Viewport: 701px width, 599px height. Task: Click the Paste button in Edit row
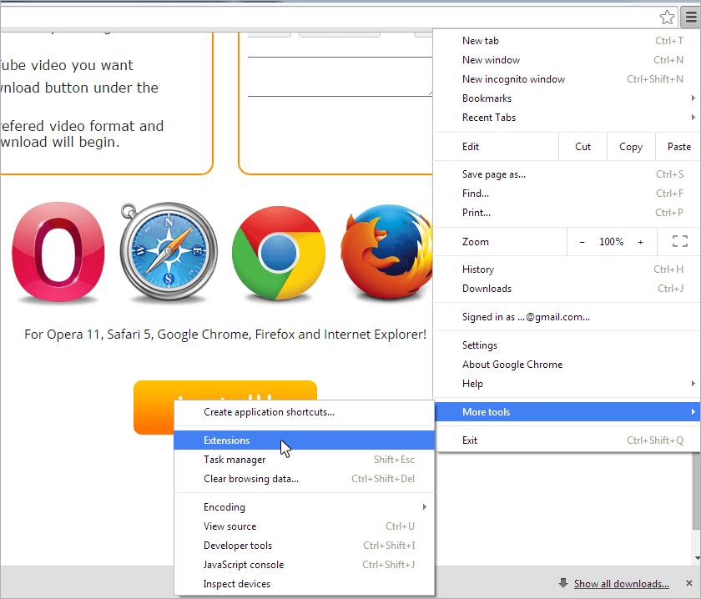click(678, 147)
